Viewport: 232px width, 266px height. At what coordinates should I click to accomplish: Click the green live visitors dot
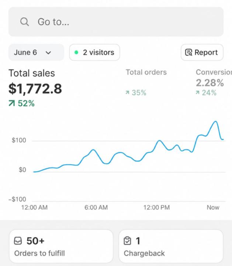pos(76,52)
